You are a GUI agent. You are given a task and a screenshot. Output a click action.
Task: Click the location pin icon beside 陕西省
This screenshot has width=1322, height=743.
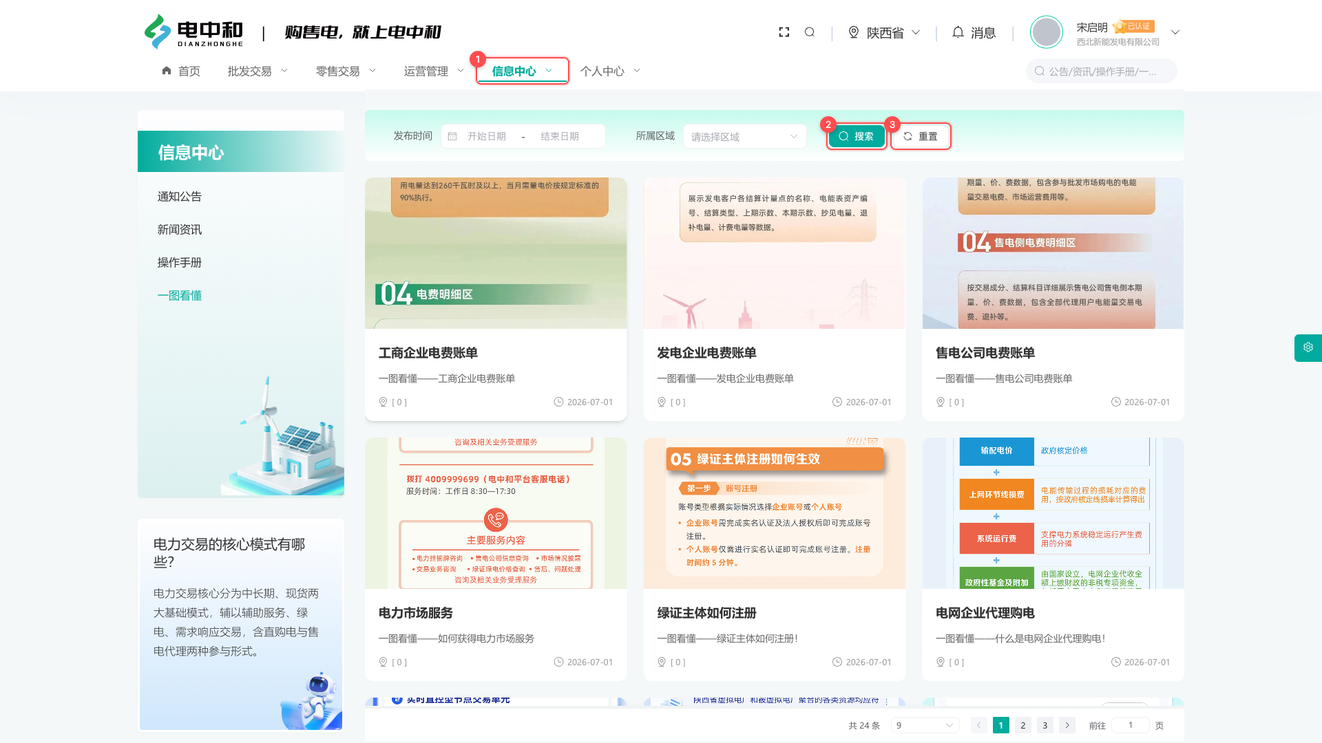(x=854, y=32)
